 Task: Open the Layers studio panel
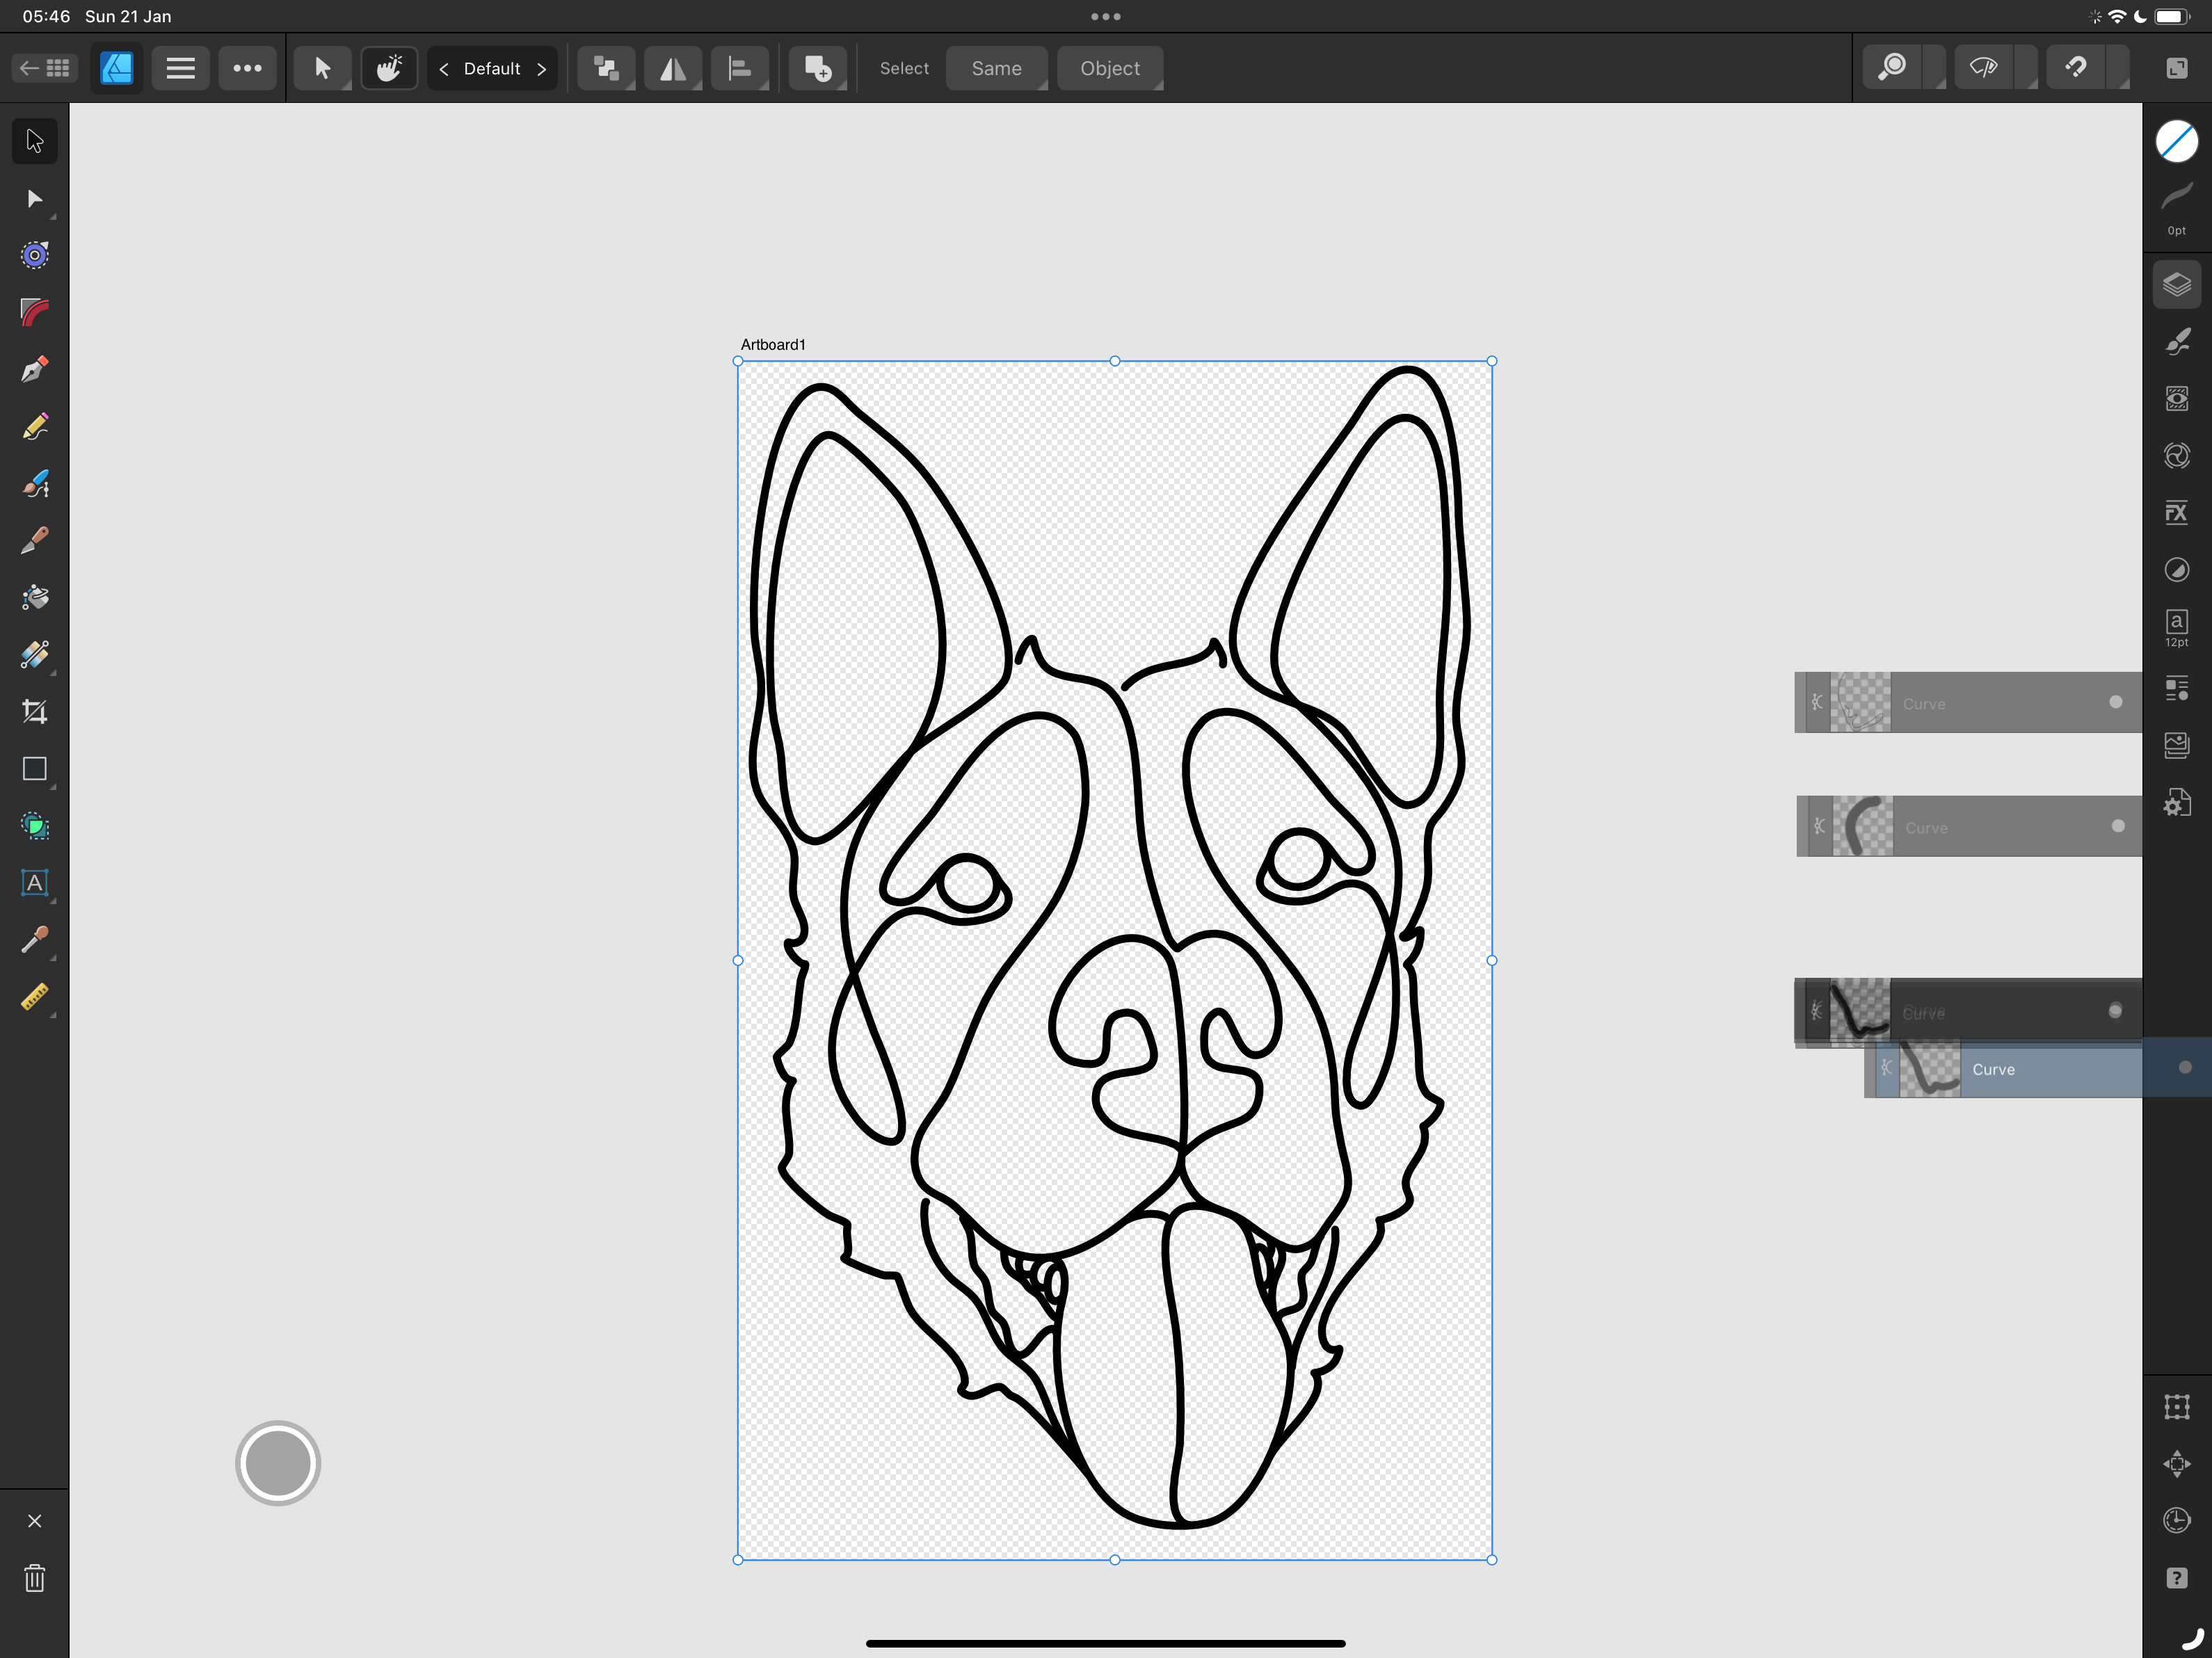[x=2177, y=285]
